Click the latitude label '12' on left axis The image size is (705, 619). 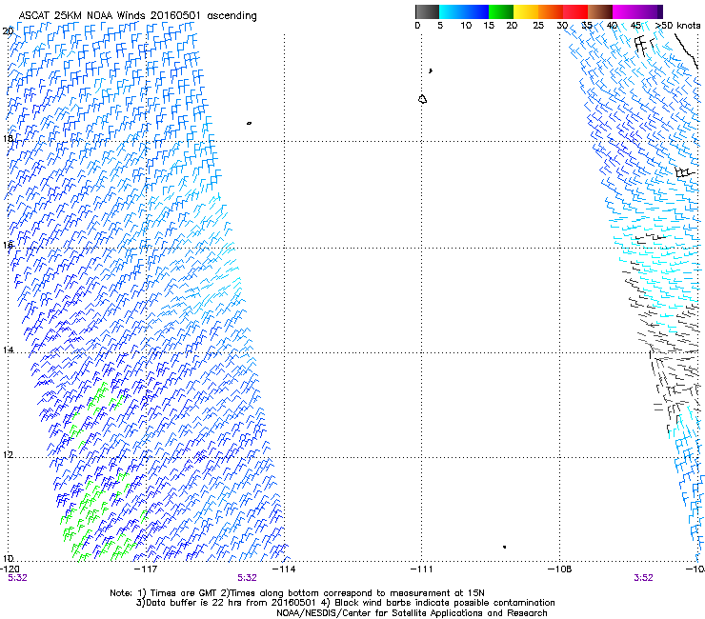[8, 454]
